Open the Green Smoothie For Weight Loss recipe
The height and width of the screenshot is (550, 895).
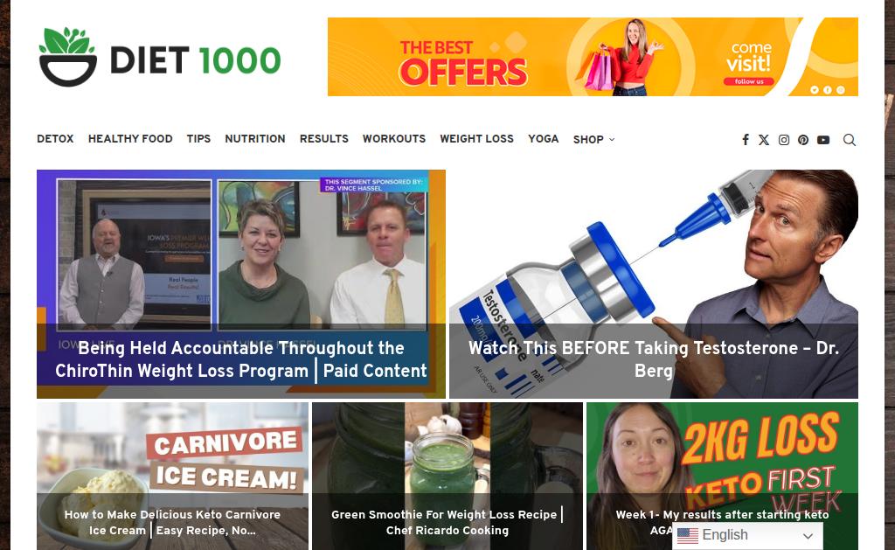(x=447, y=522)
